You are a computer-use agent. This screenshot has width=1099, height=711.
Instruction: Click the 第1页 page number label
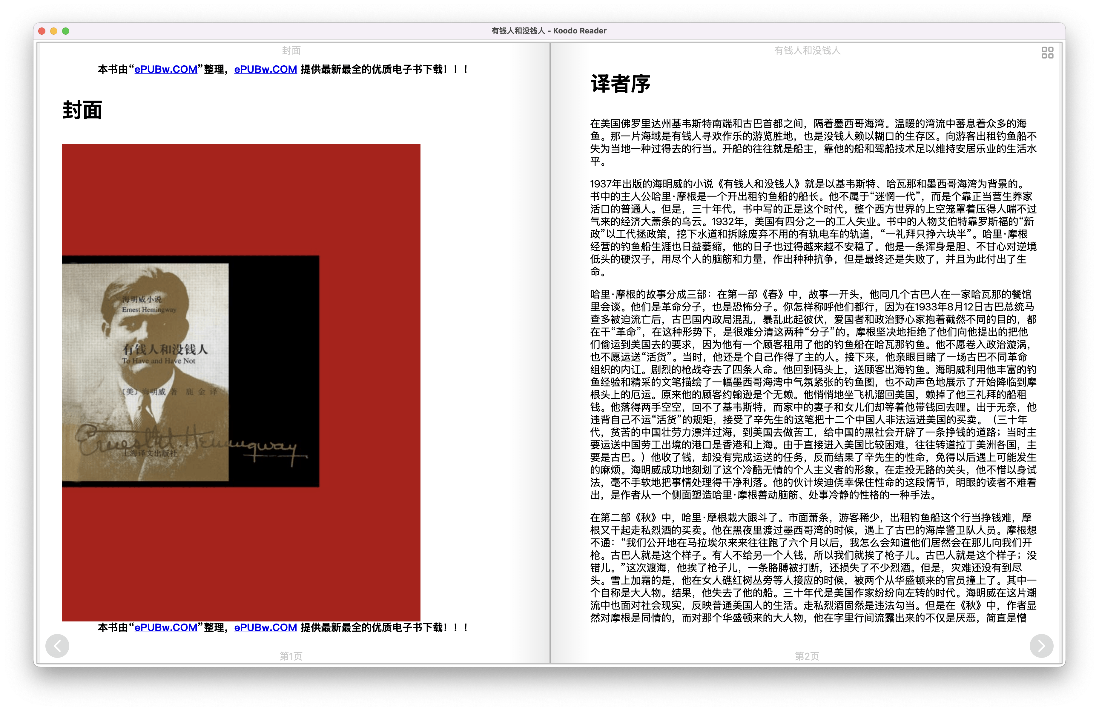point(291,656)
